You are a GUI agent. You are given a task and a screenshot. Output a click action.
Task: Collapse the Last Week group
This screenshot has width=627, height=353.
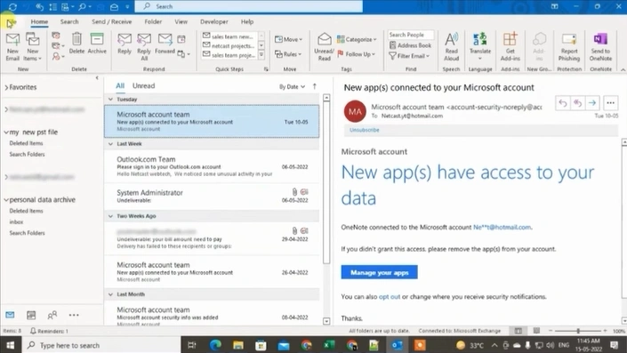[111, 143]
